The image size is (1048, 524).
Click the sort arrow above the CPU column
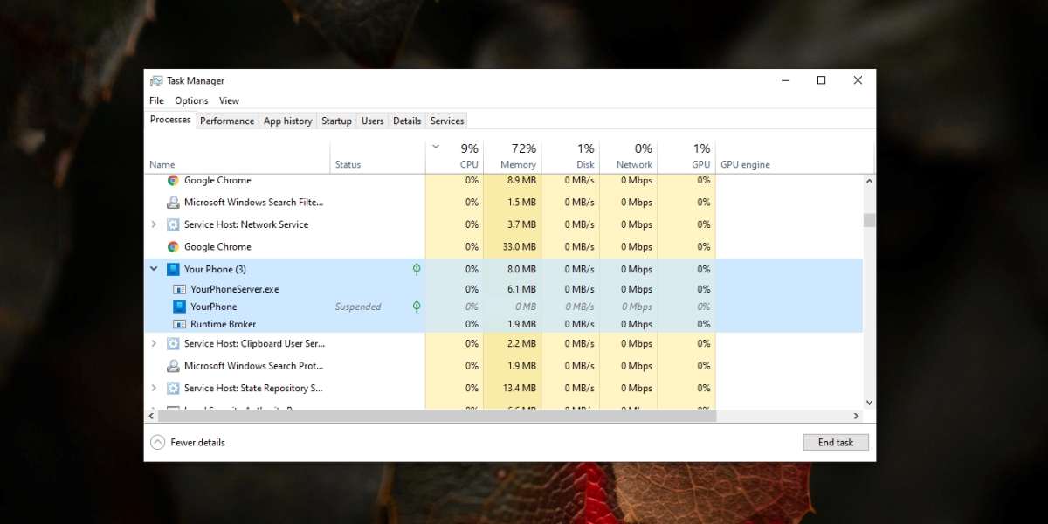[x=436, y=147]
